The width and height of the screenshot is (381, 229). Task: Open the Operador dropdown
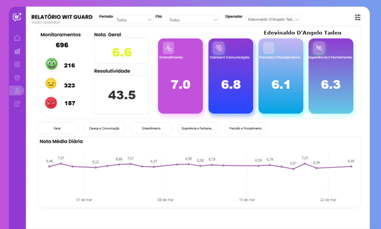coord(274,19)
